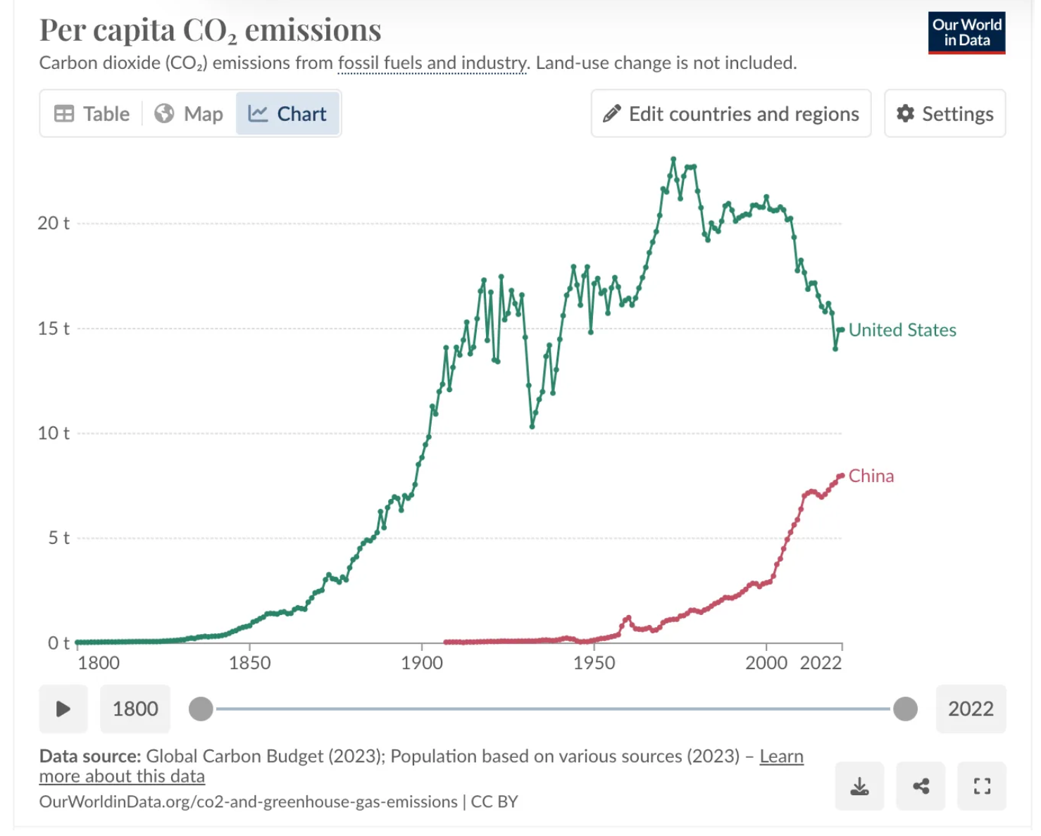Open the Settings gear button
This screenshot has height=836, width=1041.
click(945, 114)
